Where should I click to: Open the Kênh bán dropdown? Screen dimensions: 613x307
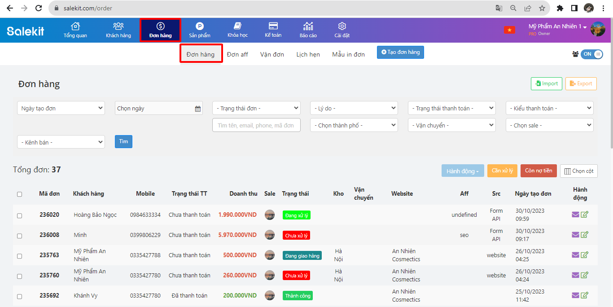click(61, 142)
